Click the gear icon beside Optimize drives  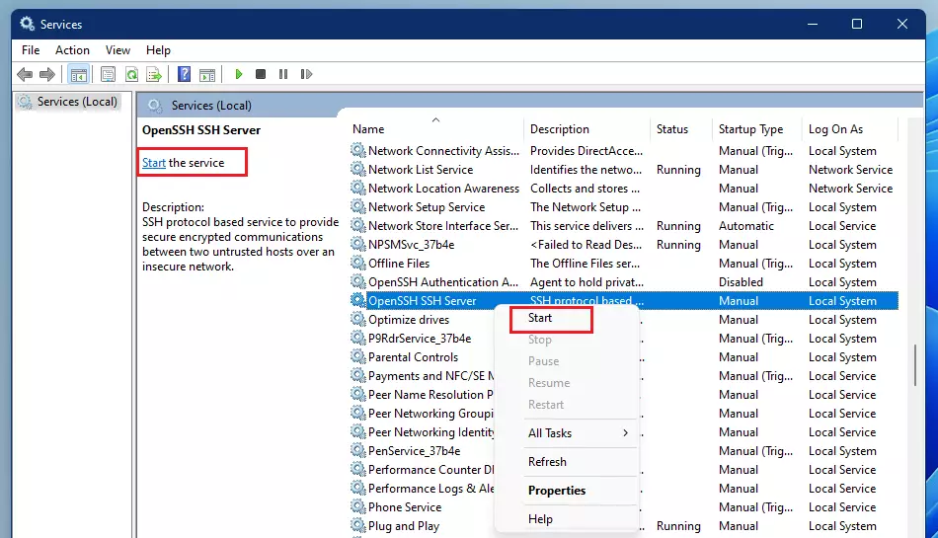pos(357,319)
